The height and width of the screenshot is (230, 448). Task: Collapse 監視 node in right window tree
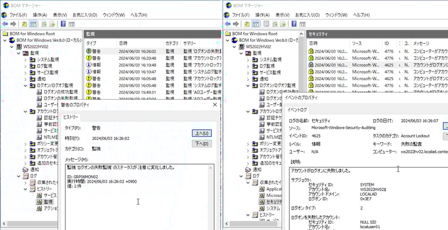(241, 53)
